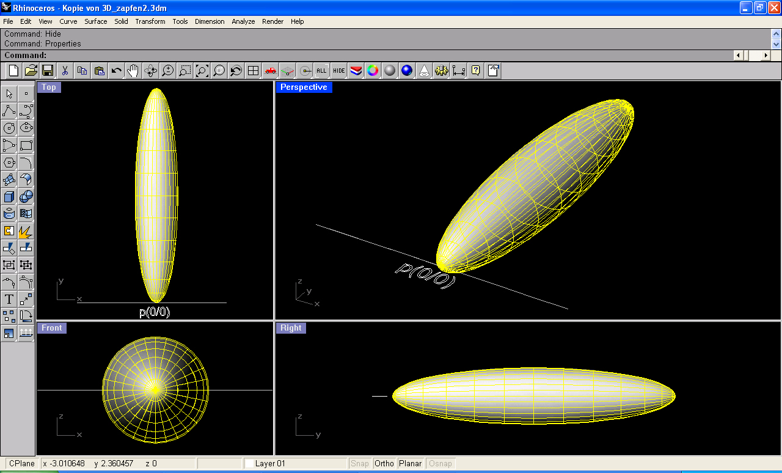Pick the Polyline tool
This screenshot has width=782, height=473.
tap(9, 111)
